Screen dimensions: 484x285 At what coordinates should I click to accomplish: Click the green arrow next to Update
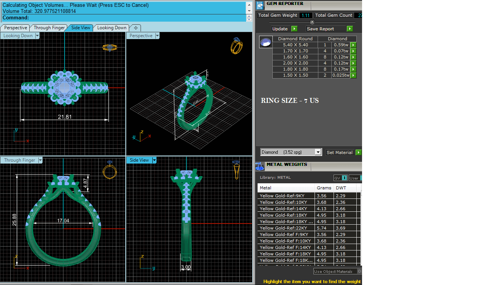coord(294,29)
